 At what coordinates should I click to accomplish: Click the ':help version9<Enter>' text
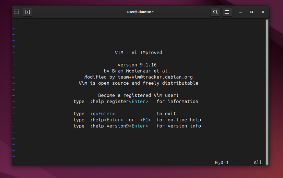pos(119,126)
